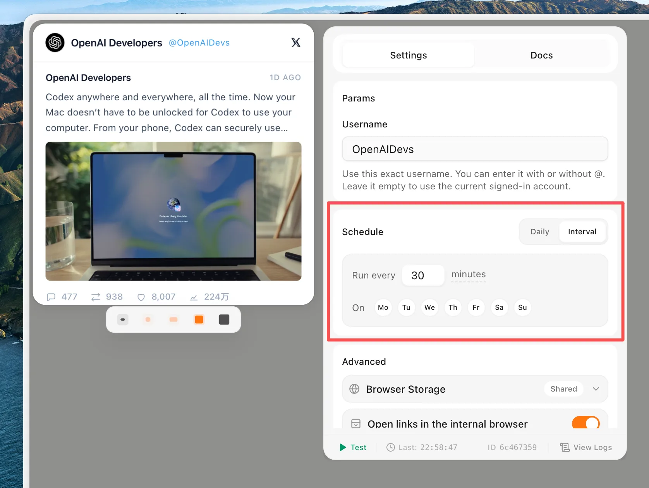Image resolution: width=649 pixels, height=488 pixels.
Task: Toggle Monday in the schedule days
Action: coord(383,308)
